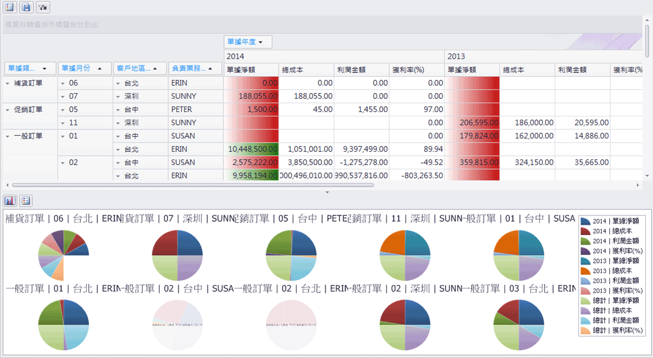653x358 pixels.
Task: Click the 總計 | 單據淨額 legend swatch
Action: tap(586, 301)
